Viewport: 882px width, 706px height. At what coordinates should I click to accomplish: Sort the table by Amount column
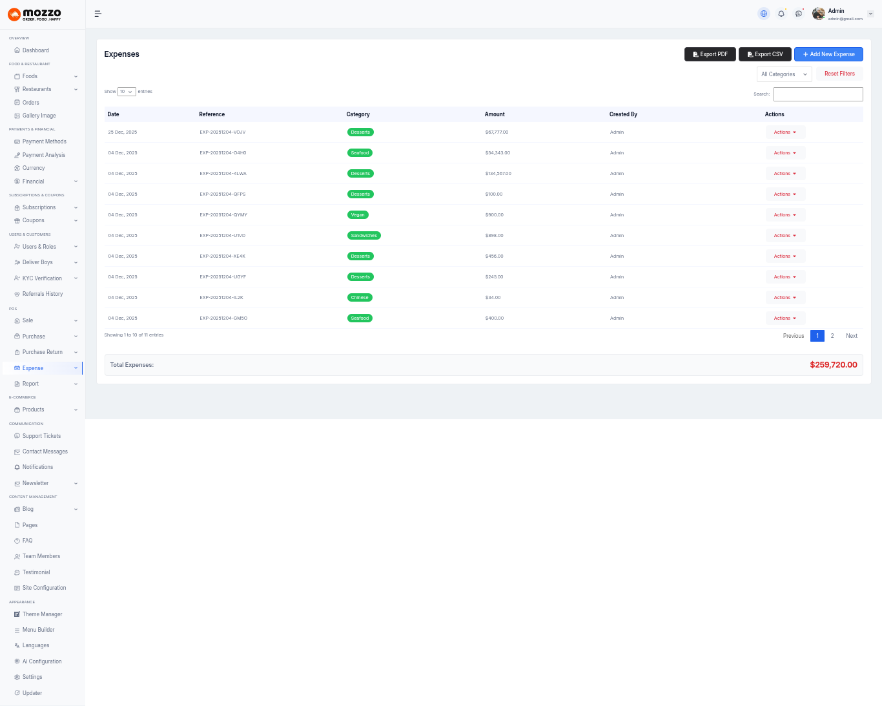495,114
